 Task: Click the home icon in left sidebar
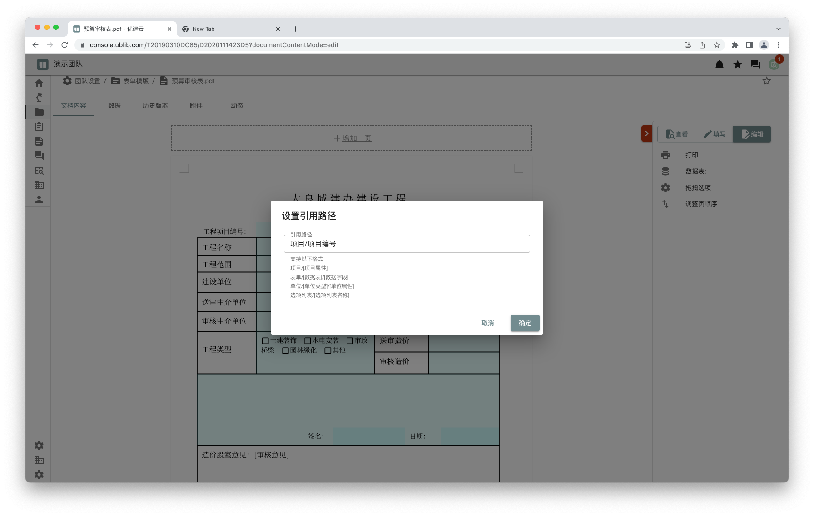tap(39, 83)
